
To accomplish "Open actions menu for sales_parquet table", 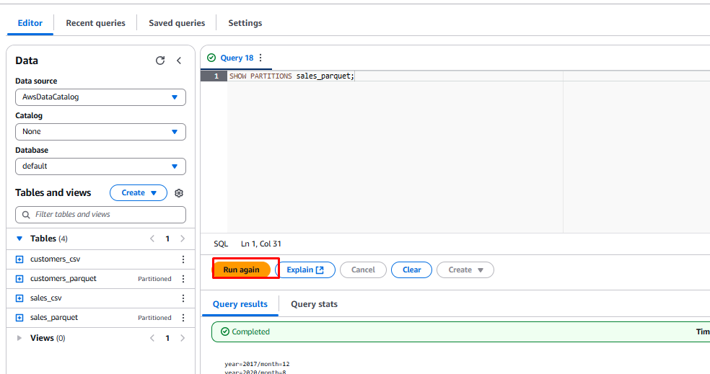I will click(183, 318).
